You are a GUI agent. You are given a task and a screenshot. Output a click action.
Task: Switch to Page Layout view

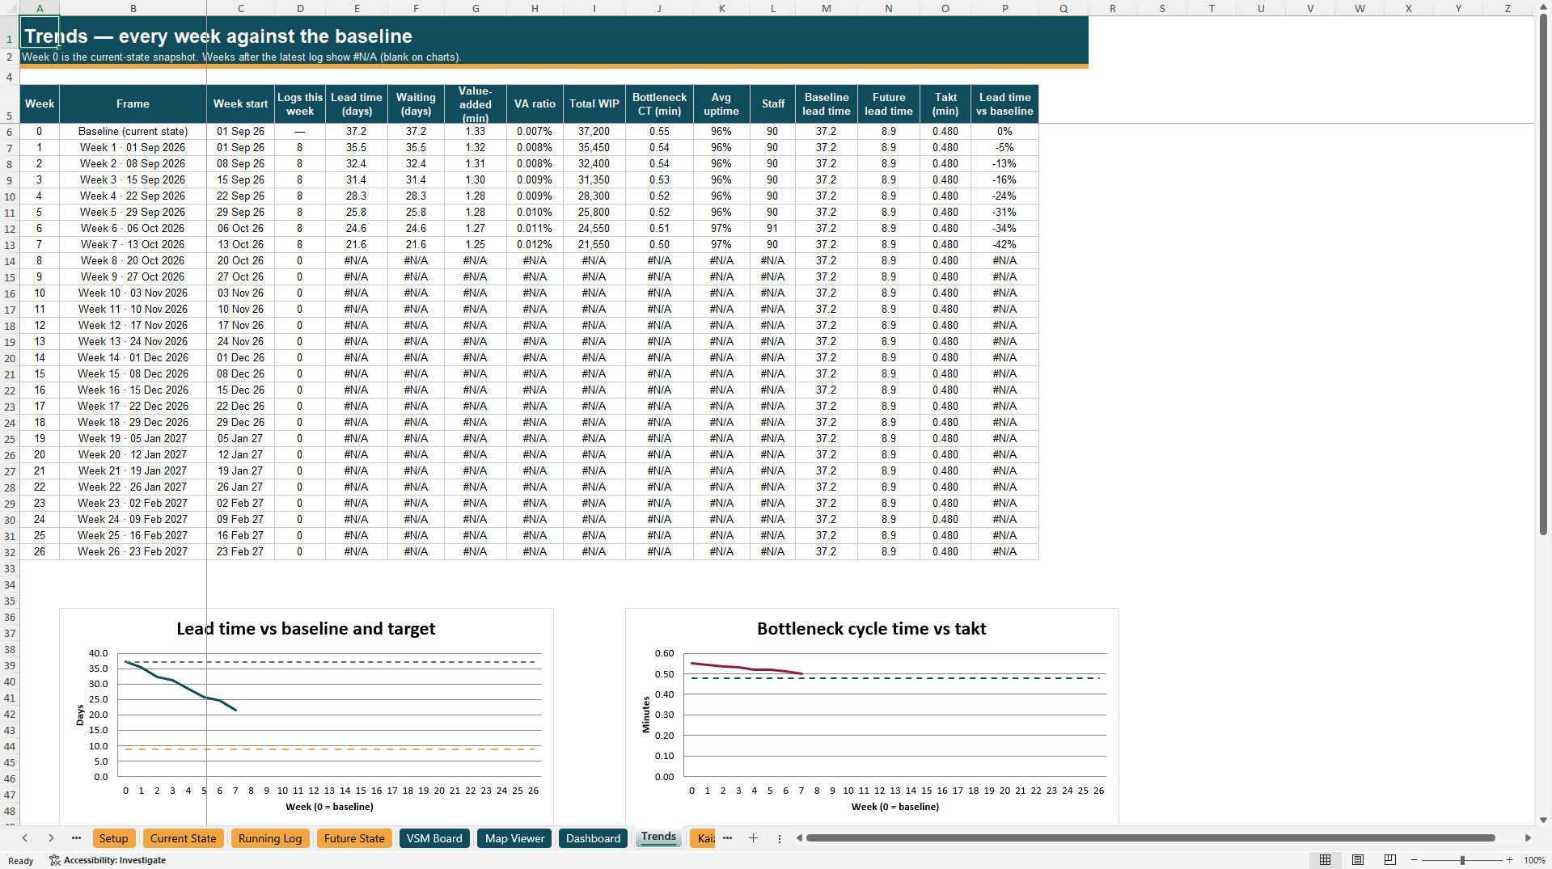click(x=1358, y=860)
